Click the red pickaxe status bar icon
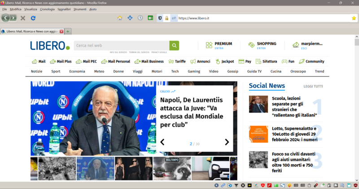 (270, 185)
